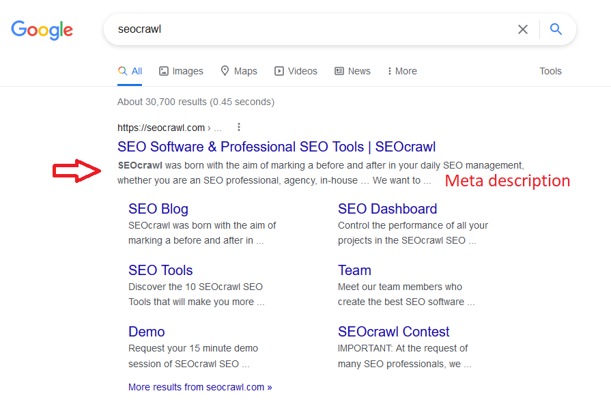This screenshot has height=402, width=611.
Task: Go to the Team page
Action: [354, 270]
